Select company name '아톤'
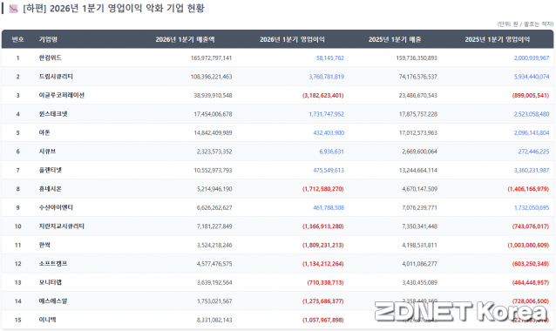The image size is (556, 331). (x=44, y=133)
